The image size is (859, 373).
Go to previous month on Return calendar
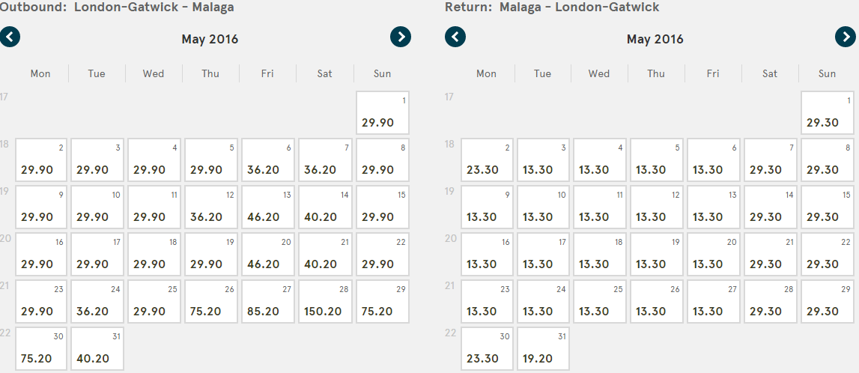point(455,37)
